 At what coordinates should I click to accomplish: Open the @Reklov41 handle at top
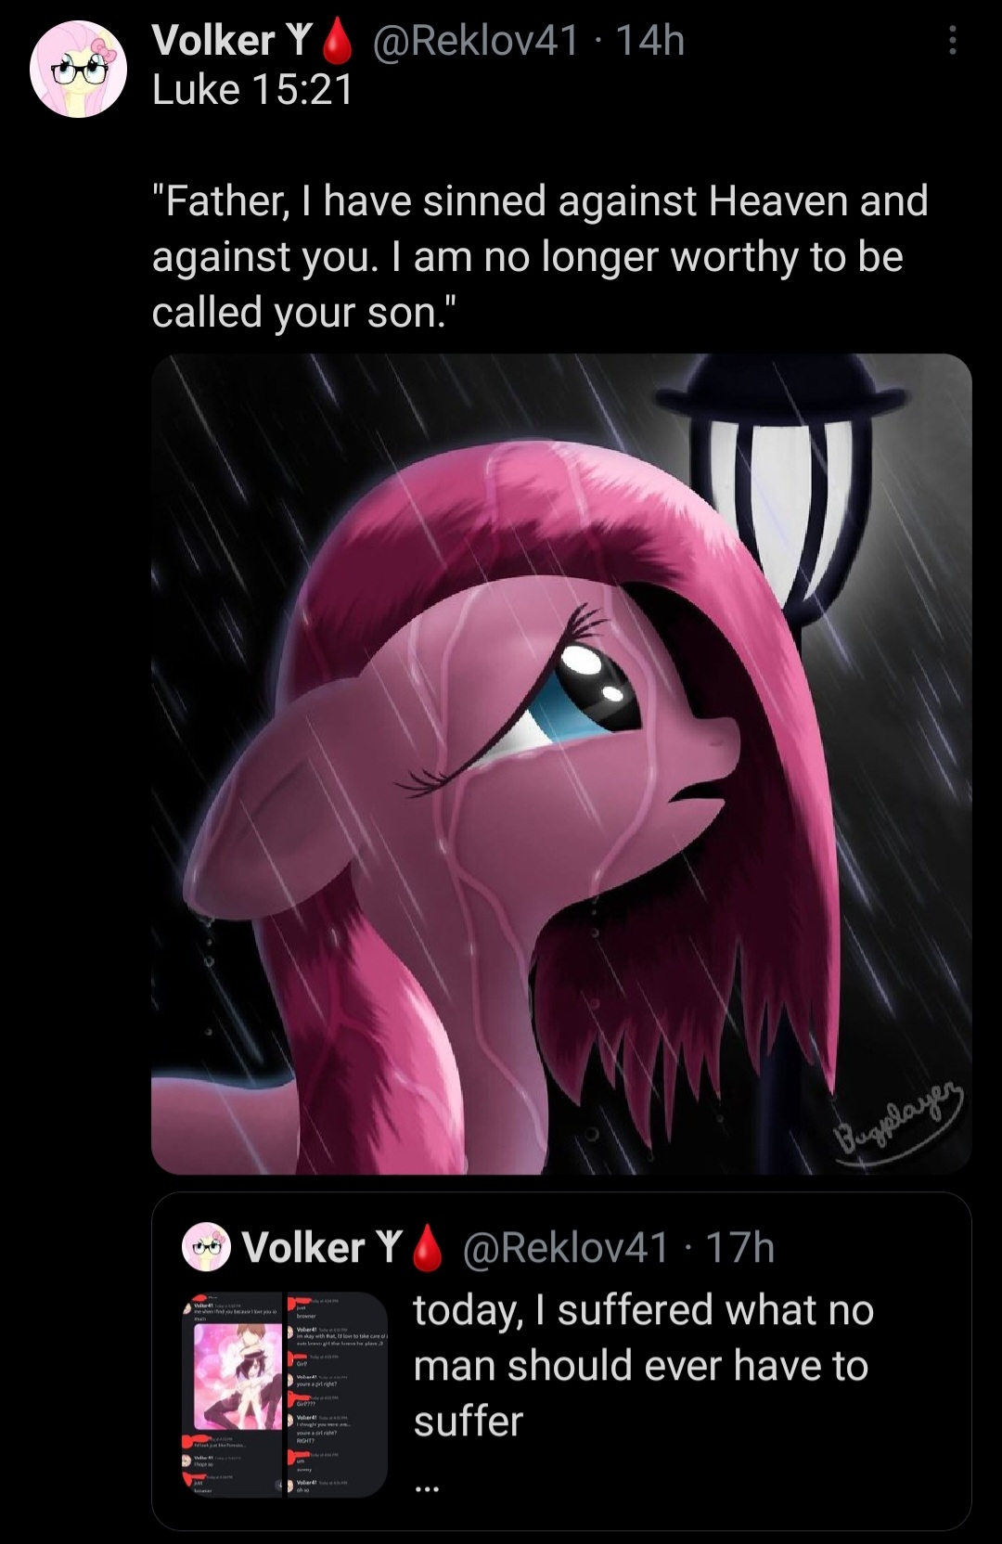[475, 40]
